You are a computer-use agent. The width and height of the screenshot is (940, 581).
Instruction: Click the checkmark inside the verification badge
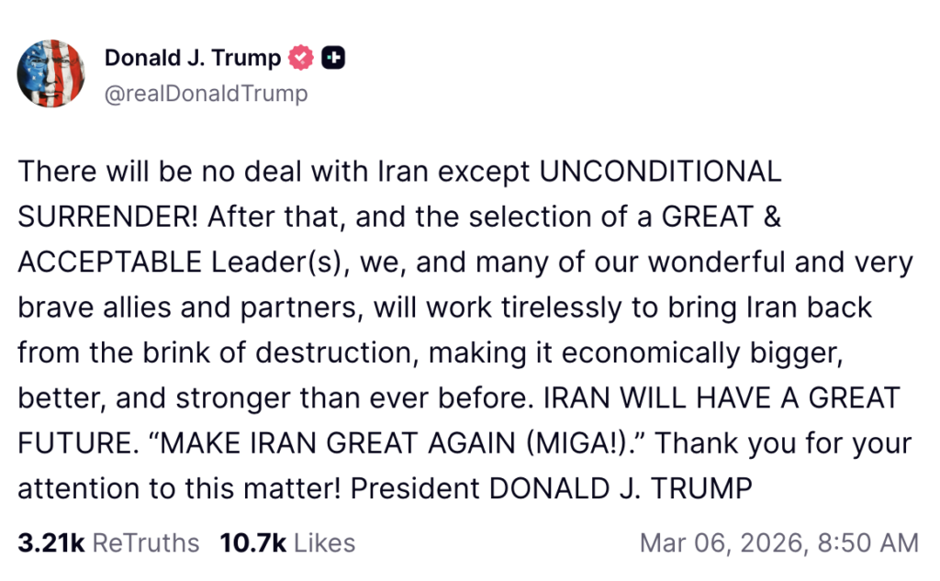(x=300, y=56)
